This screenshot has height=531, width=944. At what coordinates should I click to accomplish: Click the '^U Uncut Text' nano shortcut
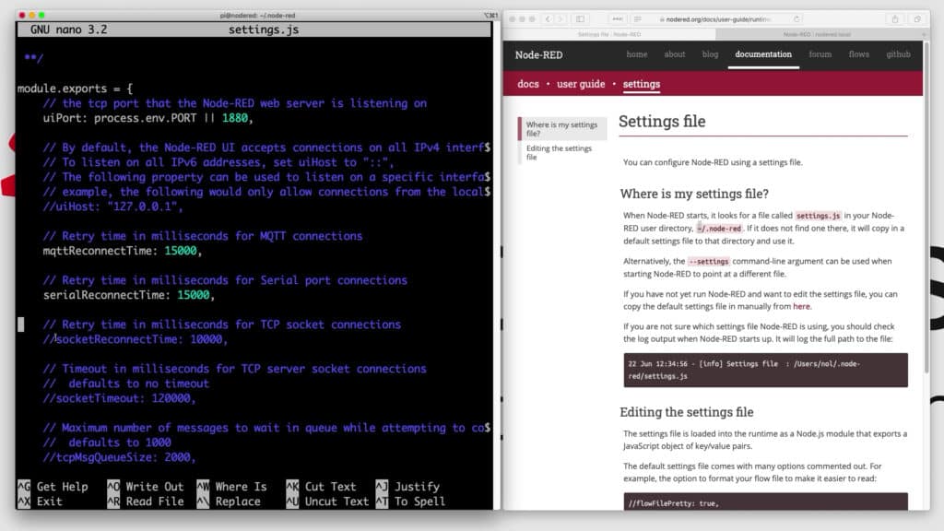pos(327,501)
